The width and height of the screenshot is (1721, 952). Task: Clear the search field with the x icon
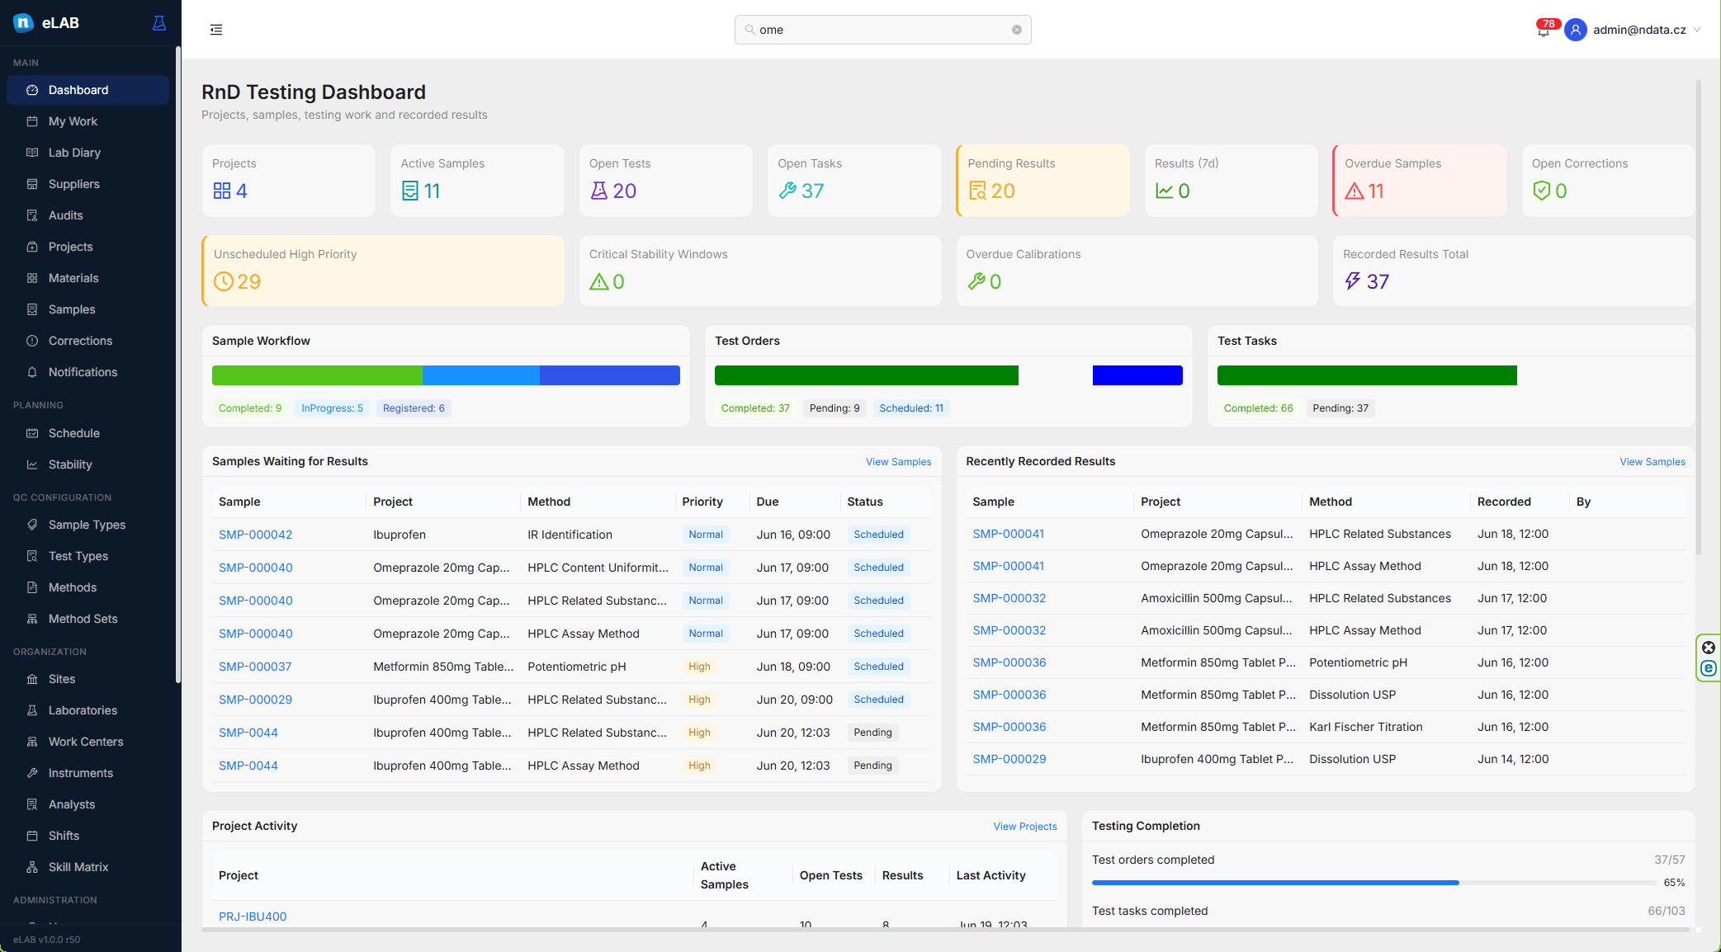[x=1017, y=30]
